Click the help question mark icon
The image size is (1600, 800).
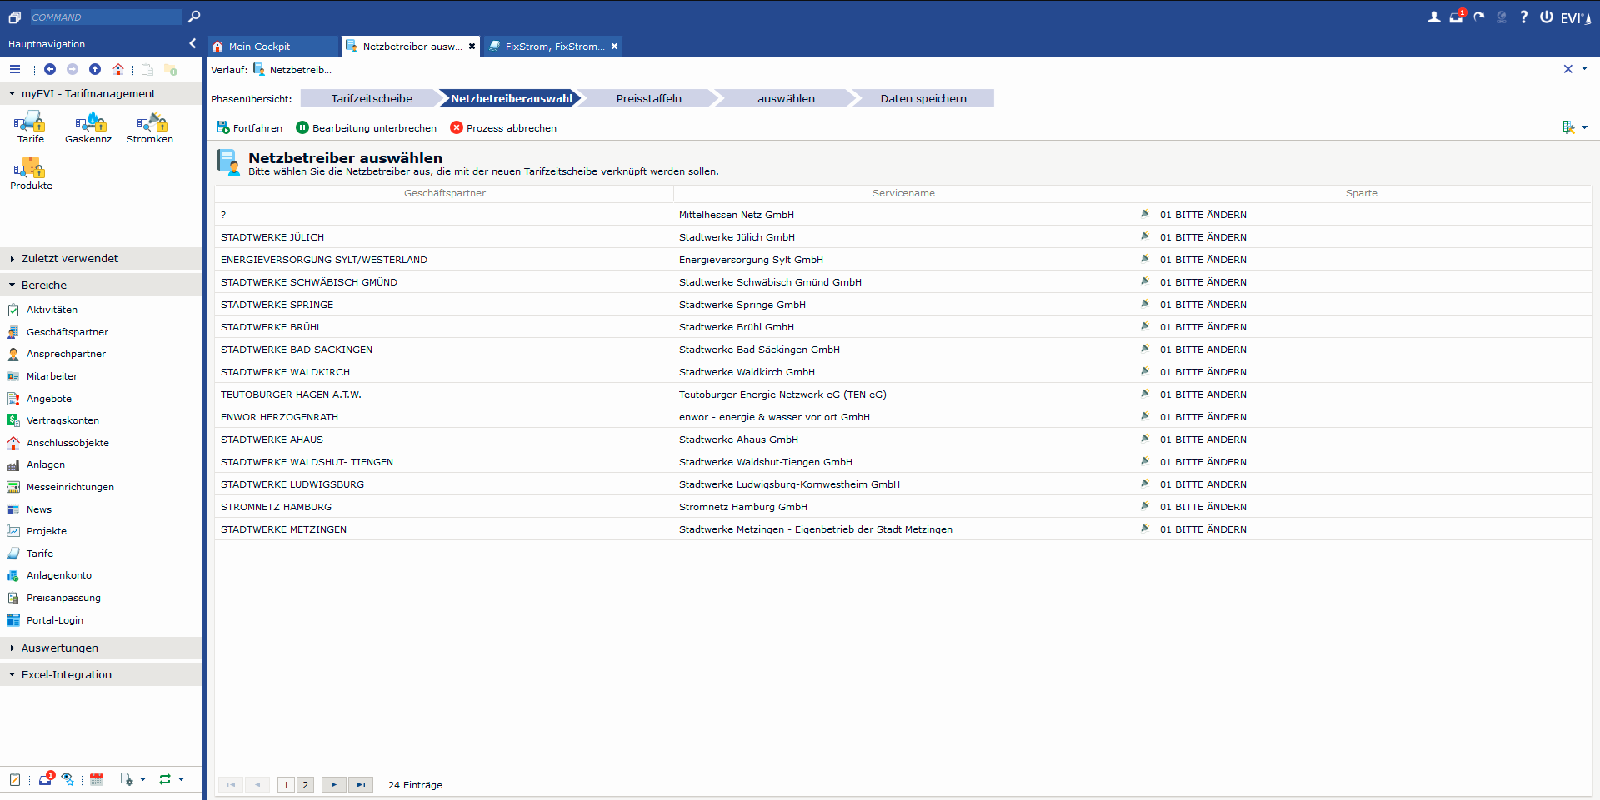pyautogui.click(x=1523, y=17)
